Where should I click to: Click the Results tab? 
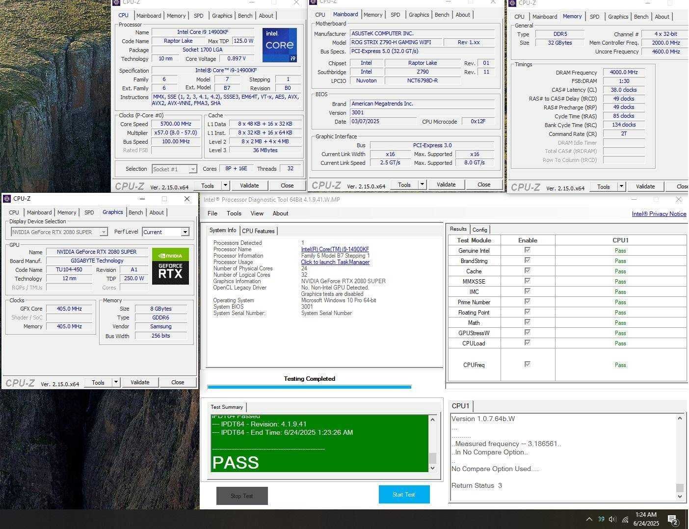pyautogui.click(x=458, y=229)
